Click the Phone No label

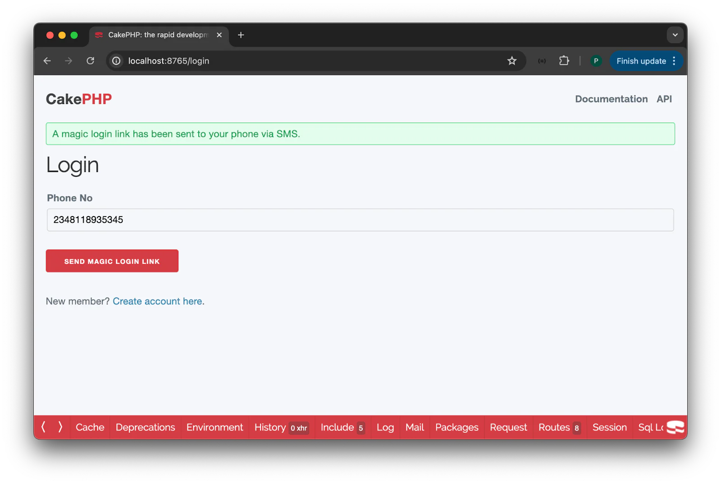pyautogui.click(x=70, y=198)
